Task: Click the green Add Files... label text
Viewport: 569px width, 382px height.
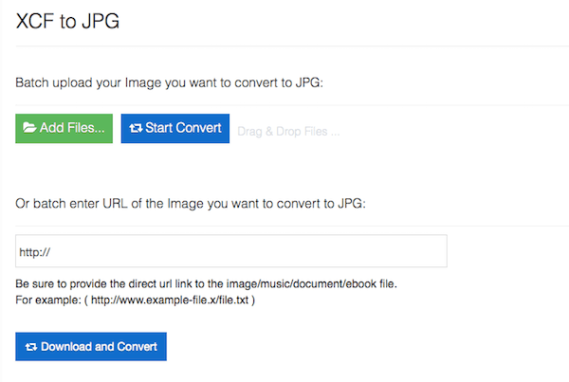Action: click(x=72, y=128)
